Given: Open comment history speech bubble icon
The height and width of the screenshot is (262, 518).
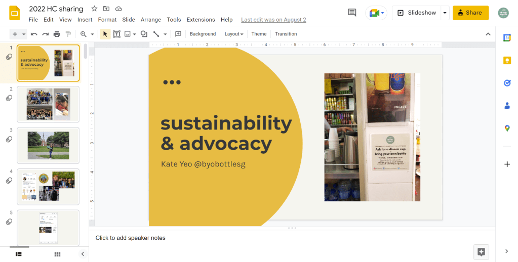Looking at the screenshot, I should (352, 13).
